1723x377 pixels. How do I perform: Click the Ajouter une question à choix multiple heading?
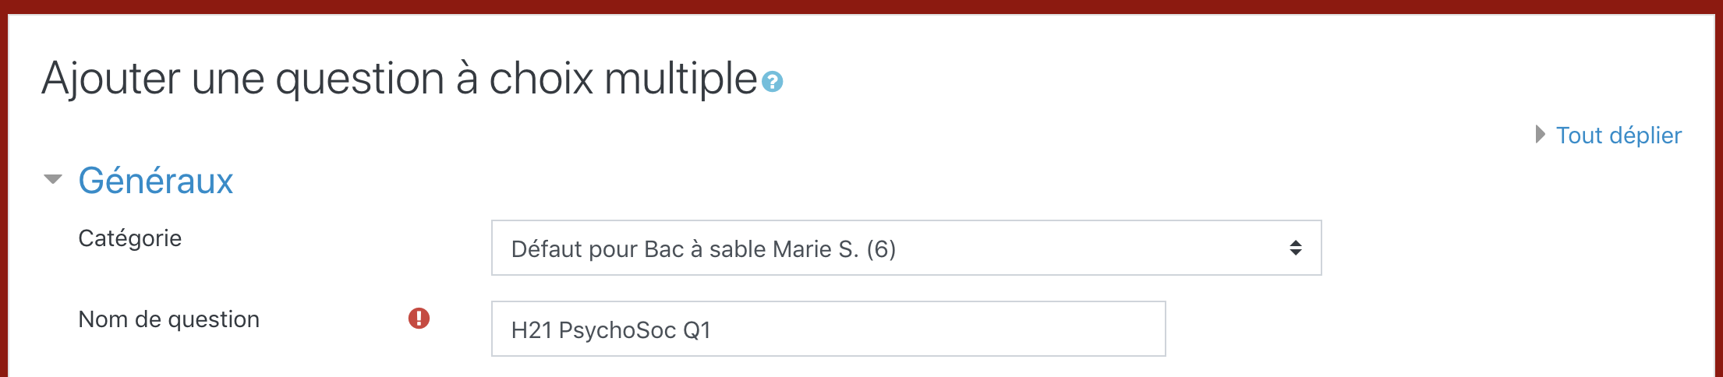pyautogui.click(x=399, y=79)
